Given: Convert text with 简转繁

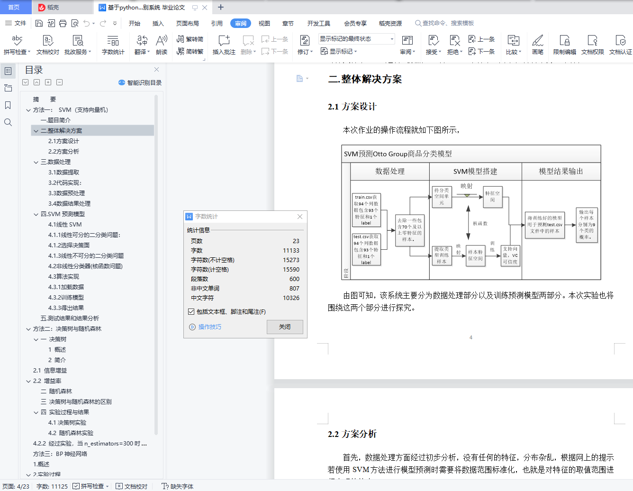Looking at the screenshot, I should pos(190,51).
